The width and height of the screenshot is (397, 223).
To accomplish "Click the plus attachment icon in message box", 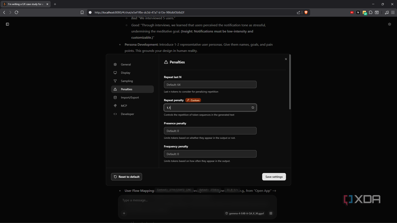I will tap(124, 213).
